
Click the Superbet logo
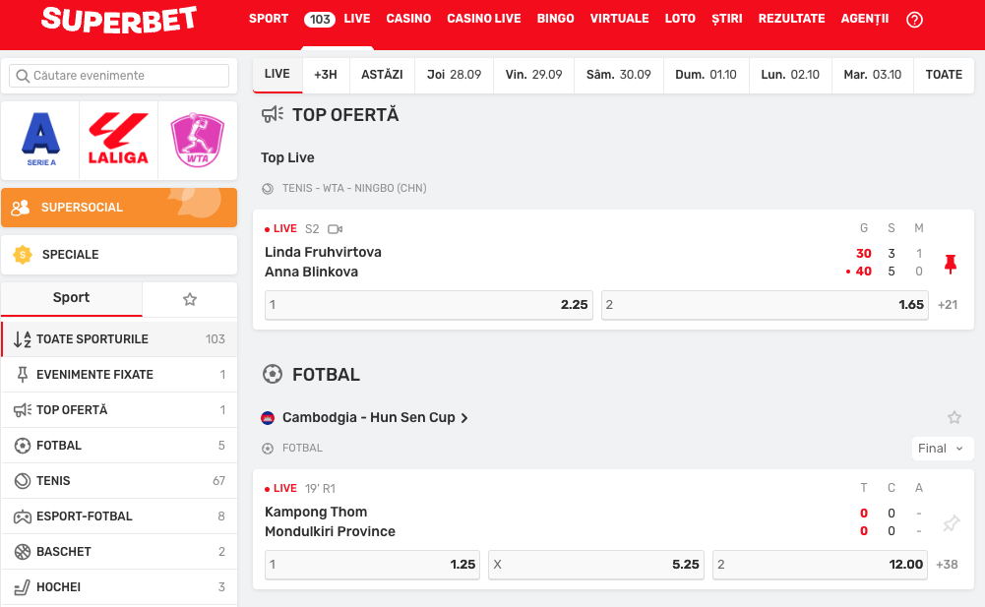coord(119,20)
